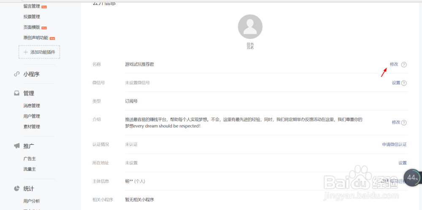This screenshot has width=422, height=210.
Task: Select the 小程序 section heading
Action: pyautogui.click(x=31, y=74)
